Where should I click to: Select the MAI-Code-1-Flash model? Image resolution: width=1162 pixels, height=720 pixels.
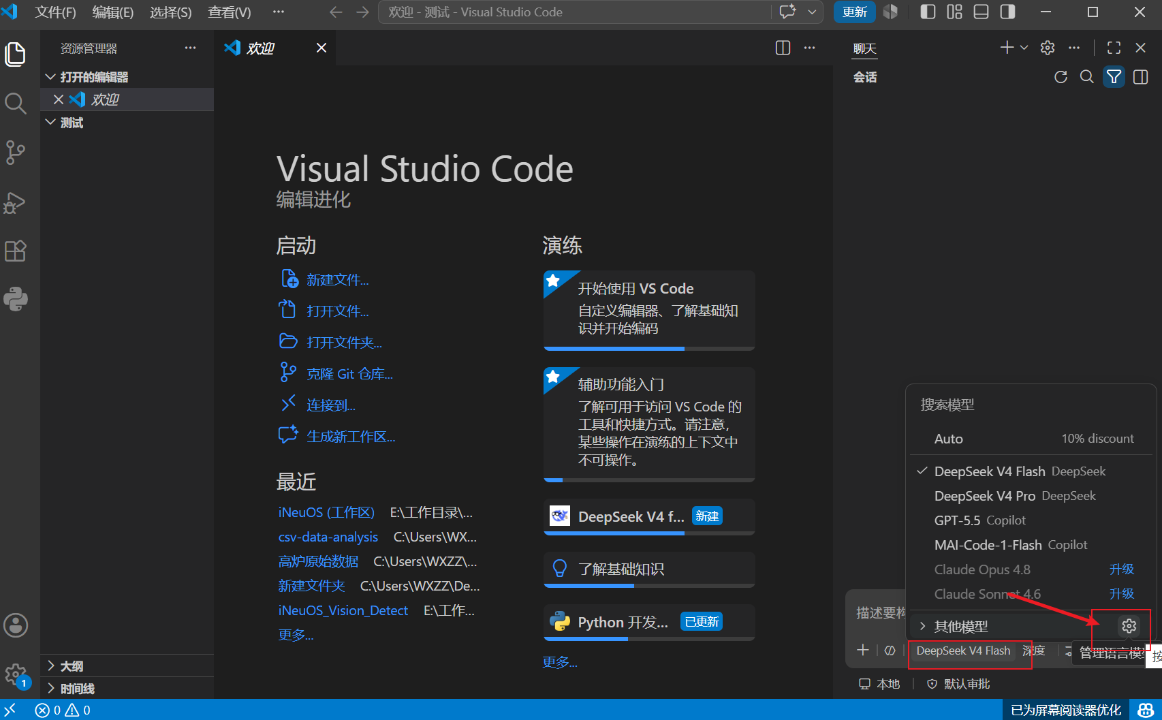(1031, 545)
